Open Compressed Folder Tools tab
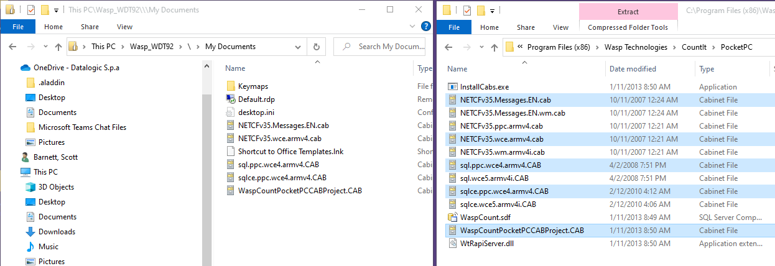Image resolution: width=775 pixels, height=266 pixels. click(628, 27)
